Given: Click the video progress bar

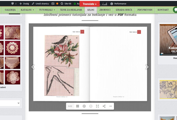Looking at the screenshot, I should click(x=169, y=54).
